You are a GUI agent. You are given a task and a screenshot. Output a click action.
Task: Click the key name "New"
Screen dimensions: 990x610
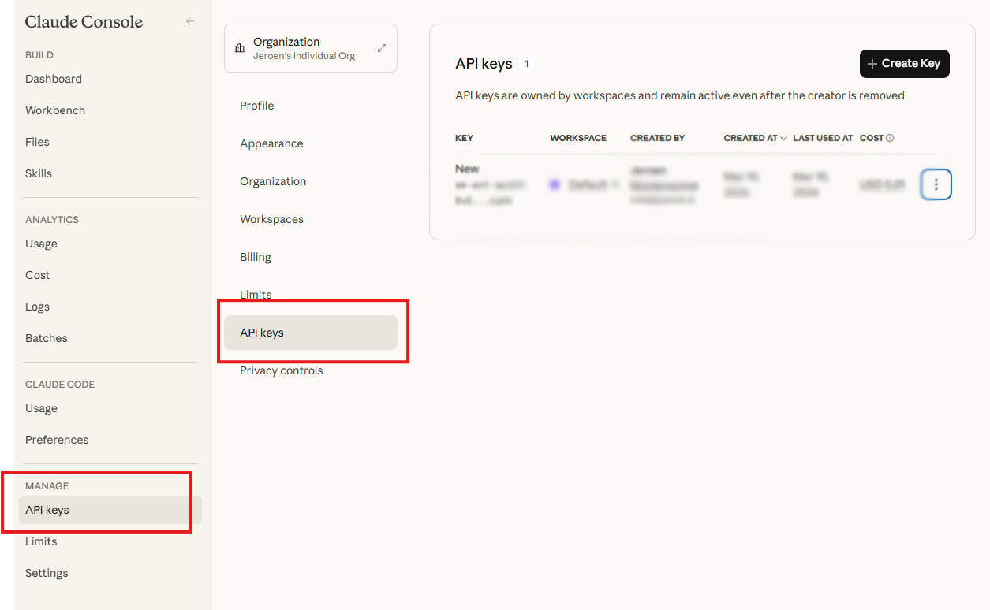point(467,169)
